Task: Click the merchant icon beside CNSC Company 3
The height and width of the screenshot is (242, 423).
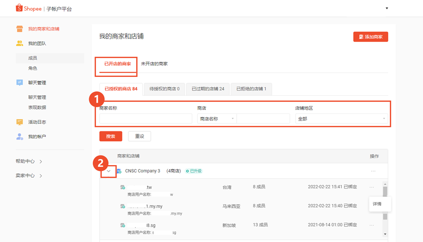Action: pos(119,171)
